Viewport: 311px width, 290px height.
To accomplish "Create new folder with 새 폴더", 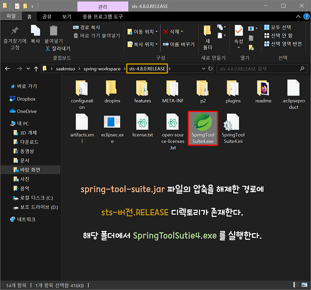I will tap(208, 38).
